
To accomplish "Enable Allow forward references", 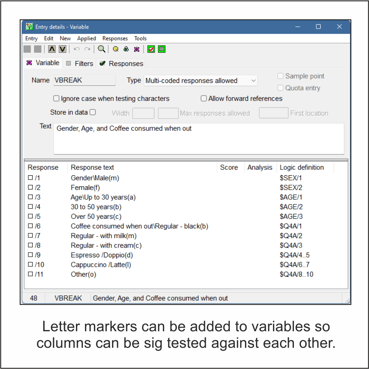I will click(x=204, y=98).
